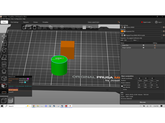This screenshot has width=165, height=123.
Task: Click the Size Z value field 25
Action: click(153, 87)
